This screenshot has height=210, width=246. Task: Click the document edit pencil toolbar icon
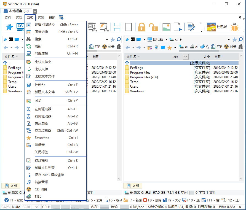pos(191,27)
